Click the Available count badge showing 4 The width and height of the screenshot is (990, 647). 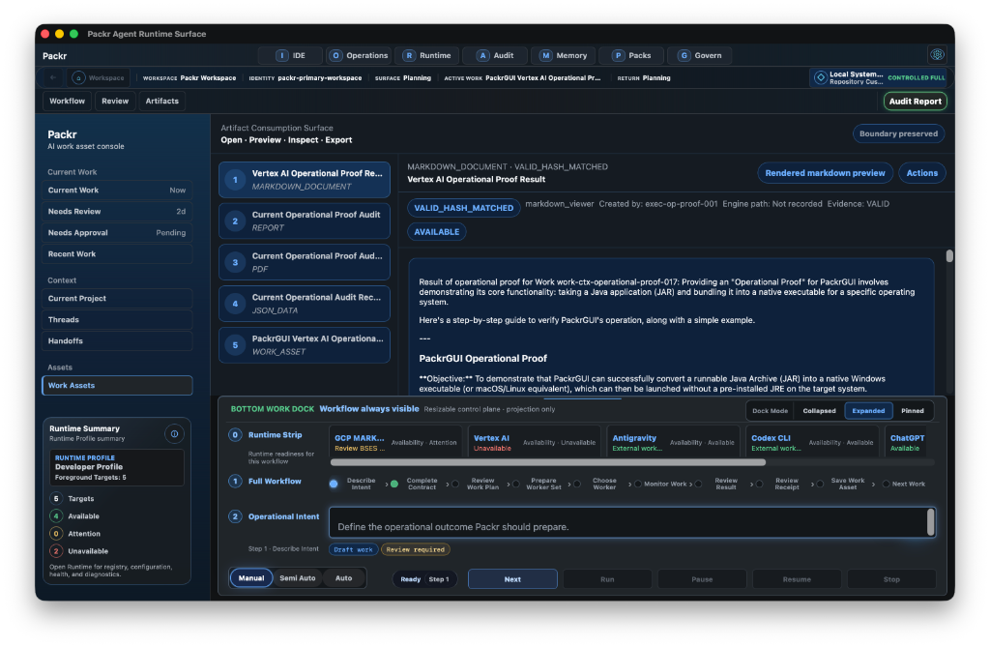56,516
